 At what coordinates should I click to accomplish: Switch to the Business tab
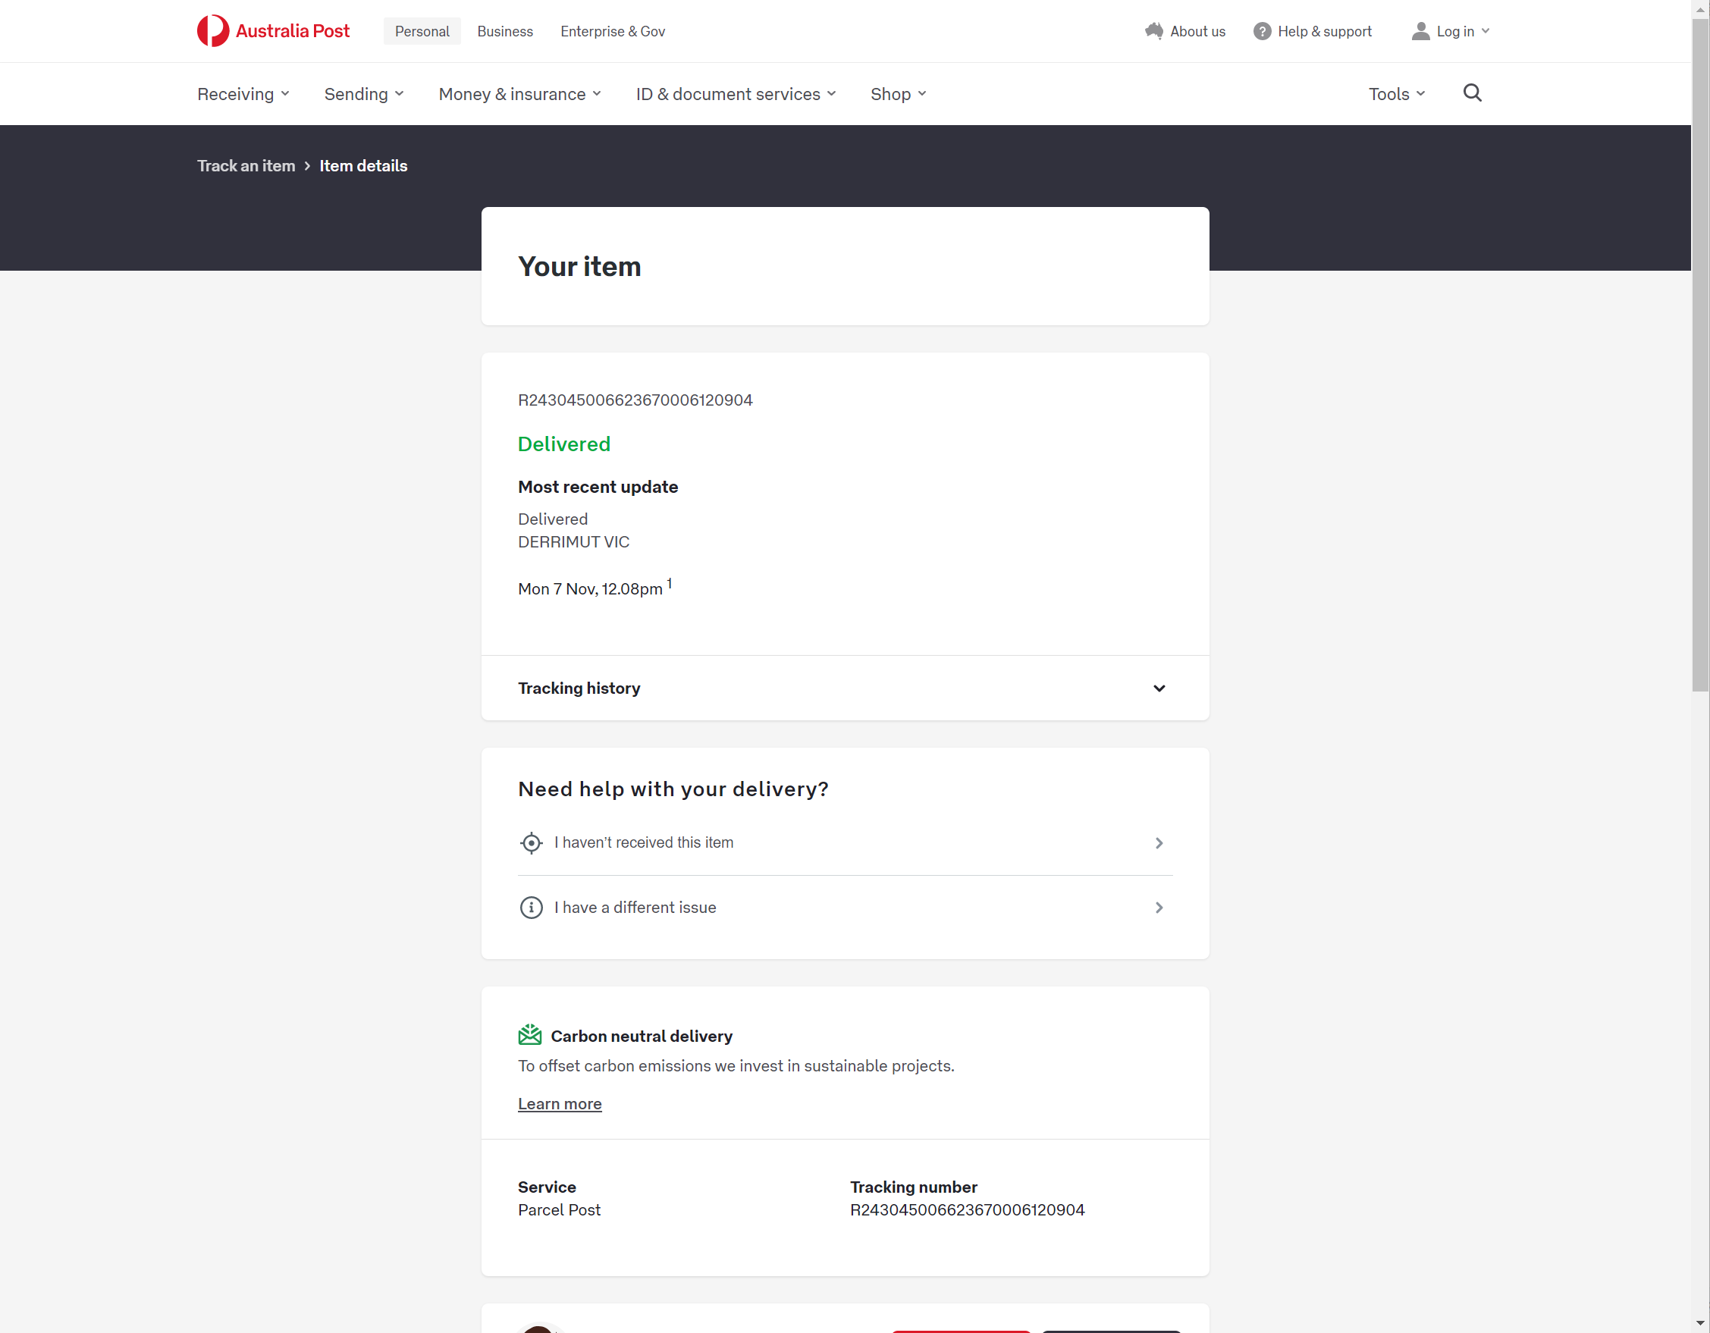tap(505, 31)
